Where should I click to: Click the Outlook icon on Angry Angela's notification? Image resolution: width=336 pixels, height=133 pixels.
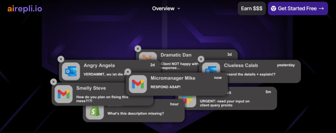[71, 71]
